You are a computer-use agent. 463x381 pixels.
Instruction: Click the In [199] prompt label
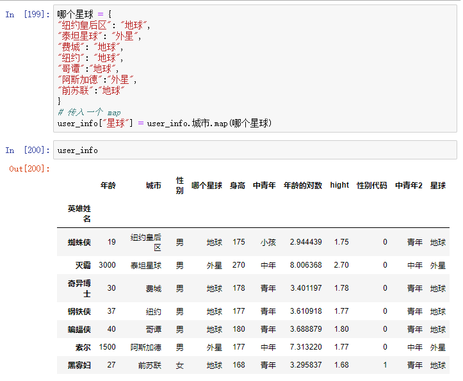tap(27, 14)
